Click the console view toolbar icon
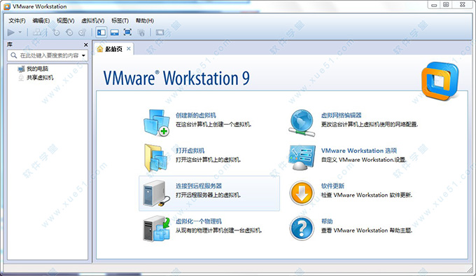 point(160,32)
